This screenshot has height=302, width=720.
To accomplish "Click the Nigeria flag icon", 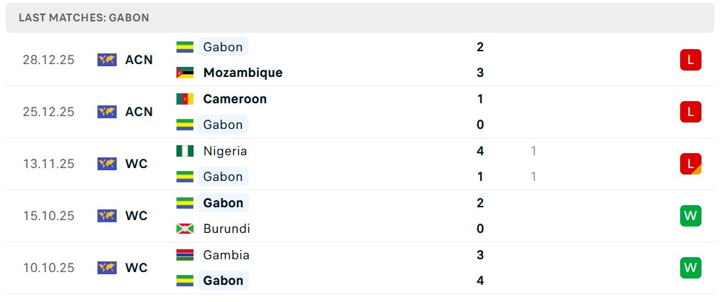I will tap(185, 151).
